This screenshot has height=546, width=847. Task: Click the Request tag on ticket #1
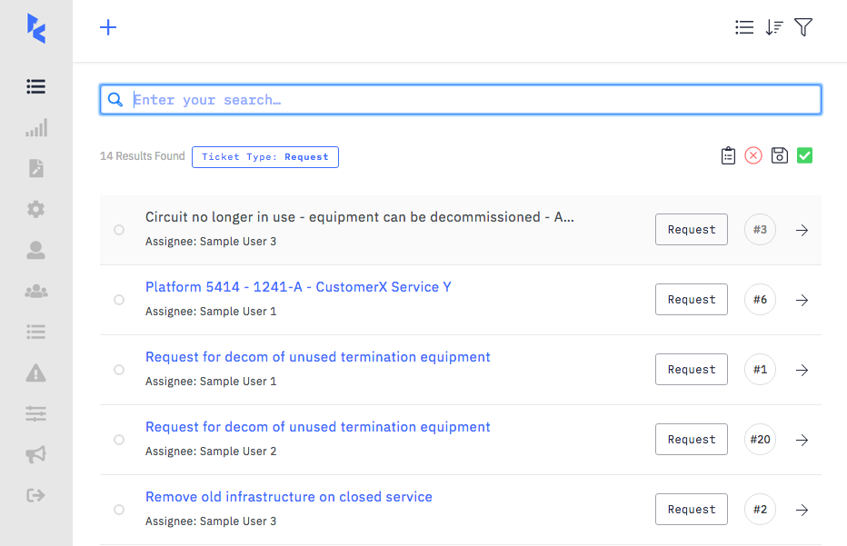692,370
